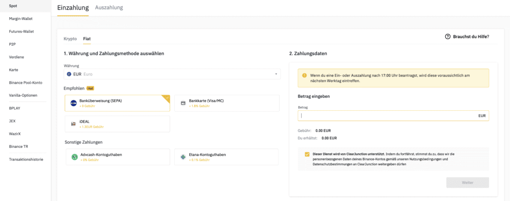Switch to the Auszahlung tab
Viewport: 510px width, 201px height.
pyautogui.click(x=109, y=7)
